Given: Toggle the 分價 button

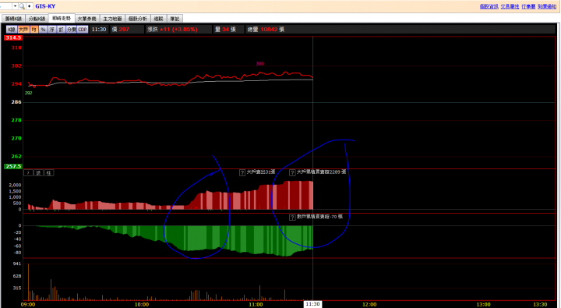Looking at the screenshot, I should click(x=71, y=30).
